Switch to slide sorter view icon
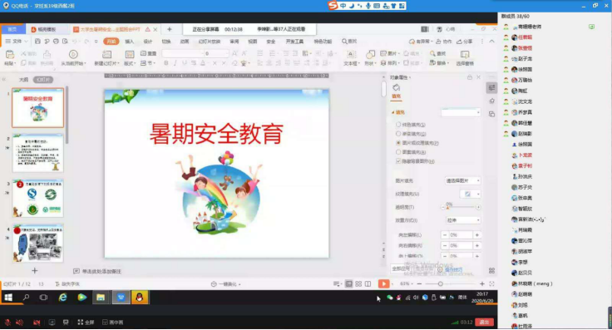This screenshot has width=612, height=330. coord(358,284)
